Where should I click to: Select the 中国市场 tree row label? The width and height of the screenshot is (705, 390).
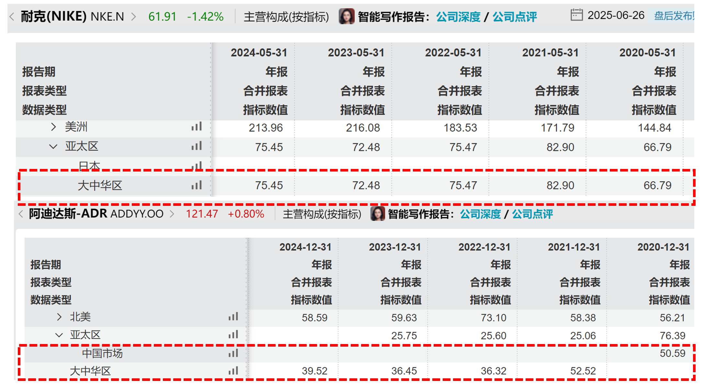click(x=102, y=353)
